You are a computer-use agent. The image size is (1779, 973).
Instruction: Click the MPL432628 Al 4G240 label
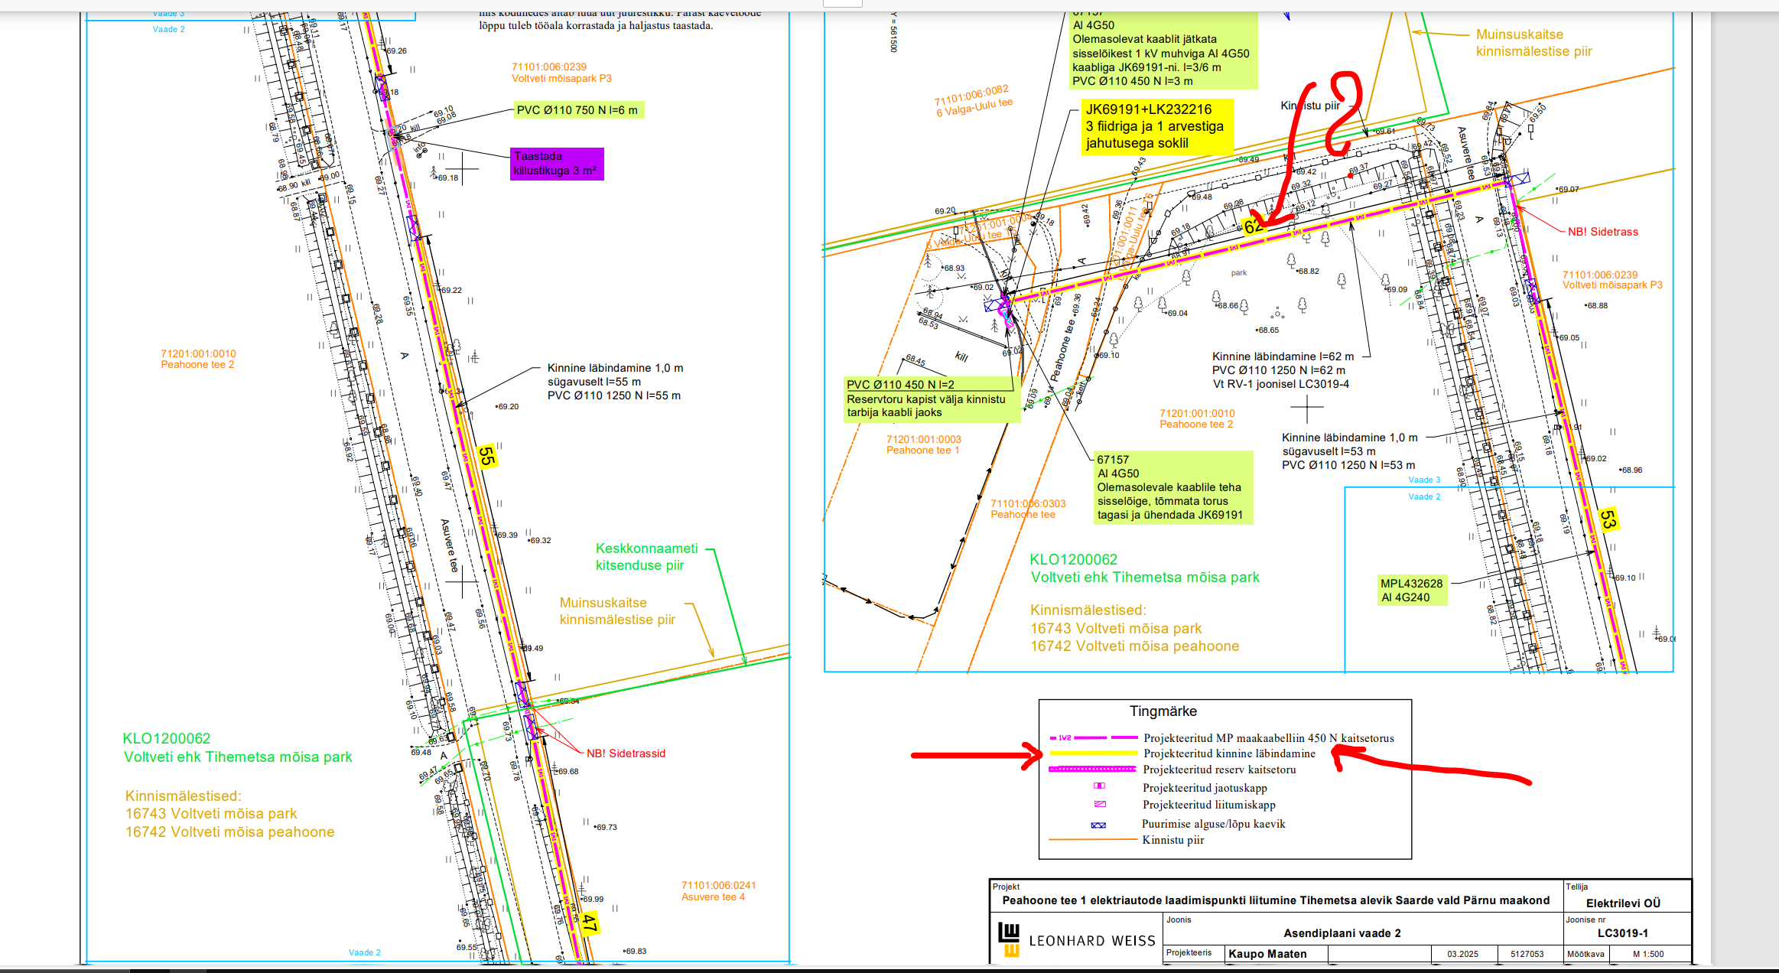coord(1411,591)
